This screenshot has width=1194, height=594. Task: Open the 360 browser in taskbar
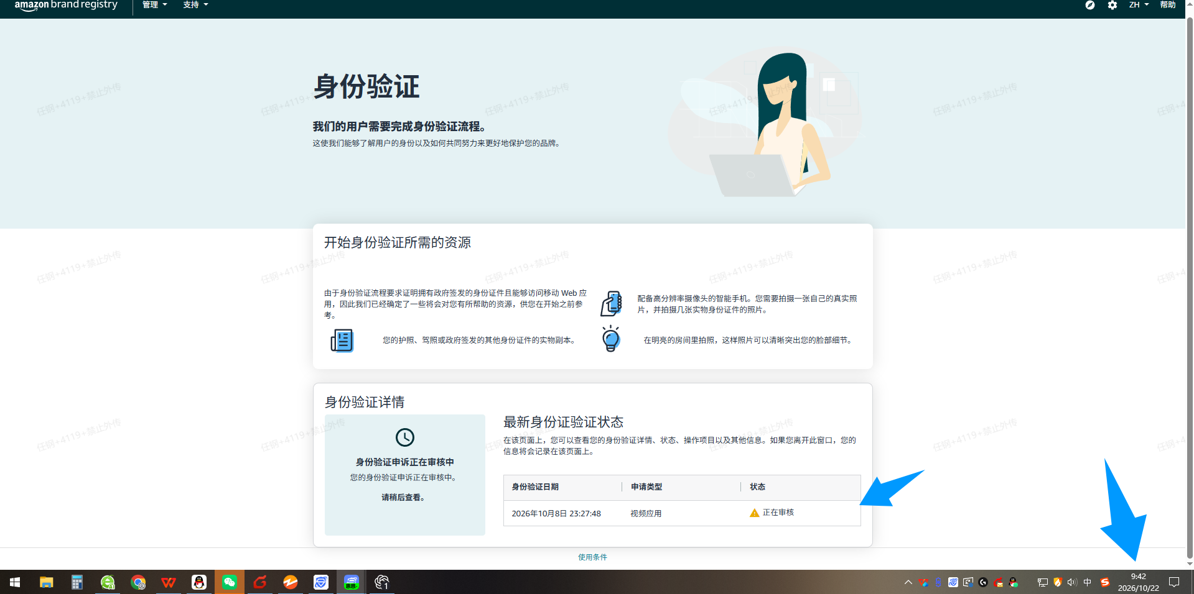(108, 582)
